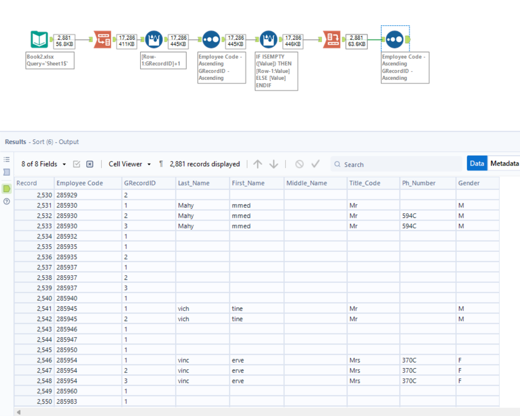The image size is (520, 416).
Task: Open the help question mark icon in sidebar
Action: click(6, 201)
